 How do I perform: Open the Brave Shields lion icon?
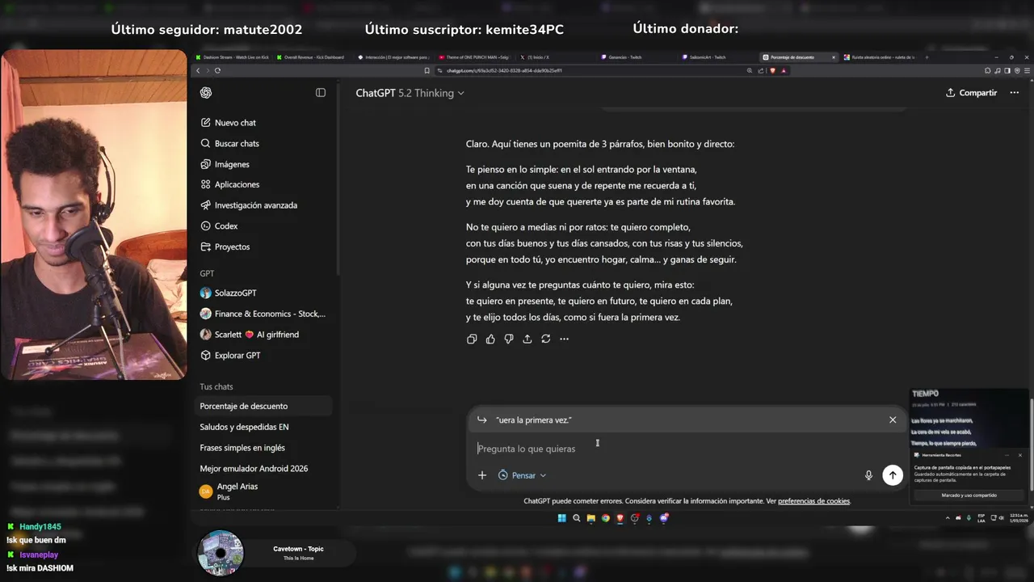point(773,70)
